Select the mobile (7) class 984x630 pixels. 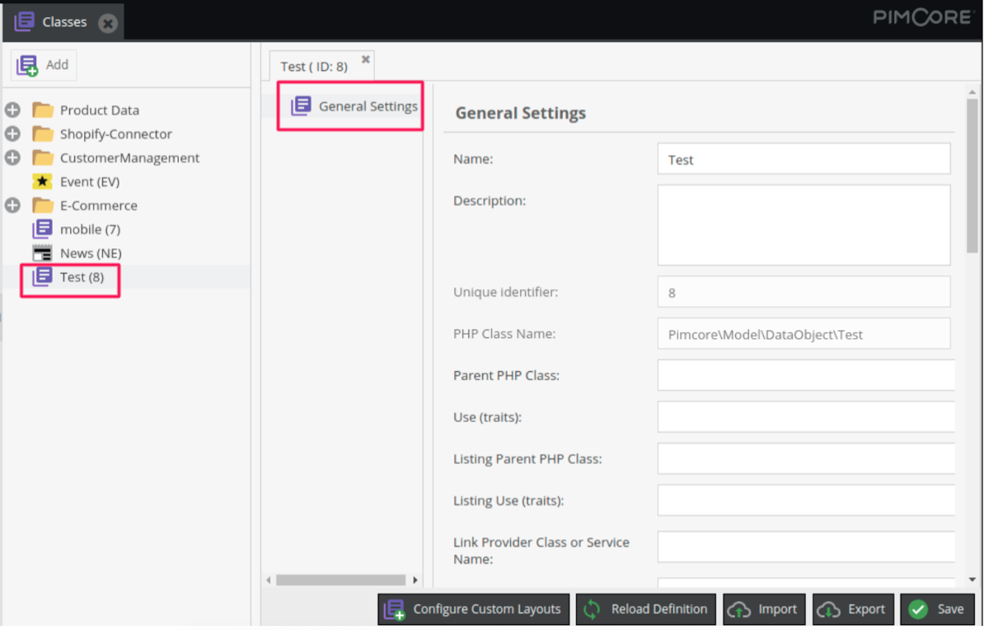[x=91, y=229]
